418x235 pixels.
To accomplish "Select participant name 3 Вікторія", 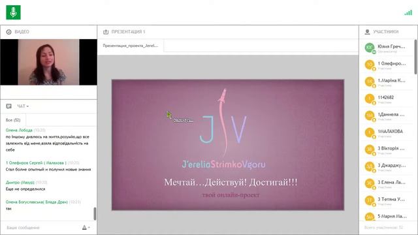I will pos(391,148).
